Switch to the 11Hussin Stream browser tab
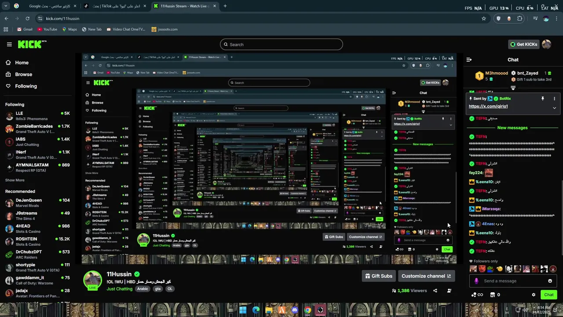This screenshot has width=563, height=317. [x=185, y=6]
